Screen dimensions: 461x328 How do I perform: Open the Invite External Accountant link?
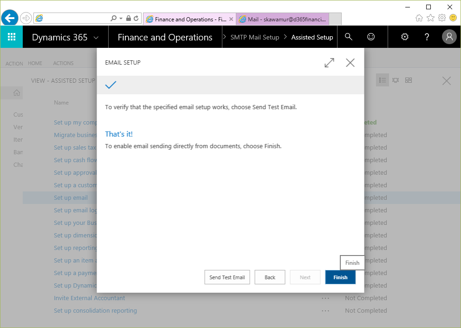click(x=90, y=298)
